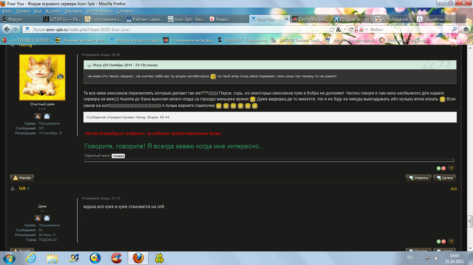Bookmark this page with the star icon
The image size is (473, 265).
(x=332, y=29)
